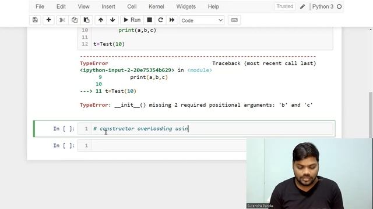
Task: Click the print(a,b,c) code line 10
Action: point(138,30)
